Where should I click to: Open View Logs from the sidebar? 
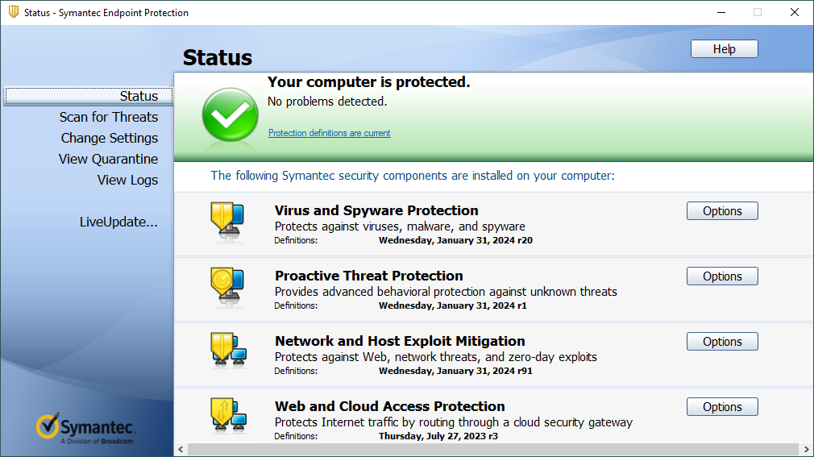pos(127,180)
